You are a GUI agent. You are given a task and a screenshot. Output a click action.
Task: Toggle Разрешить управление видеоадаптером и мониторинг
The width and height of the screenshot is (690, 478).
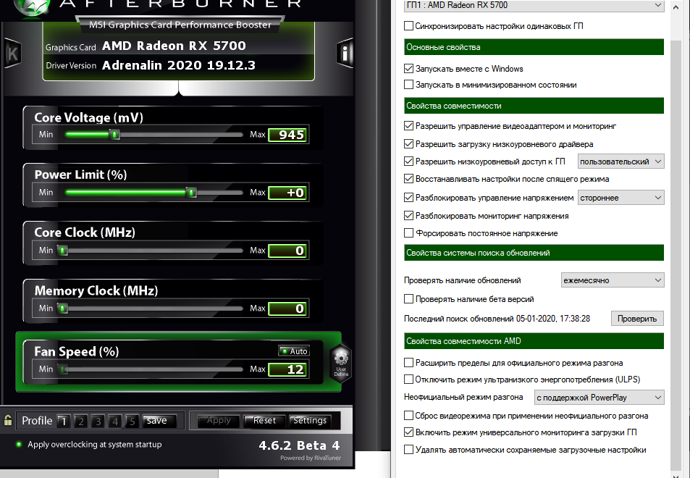coord(408,126)
